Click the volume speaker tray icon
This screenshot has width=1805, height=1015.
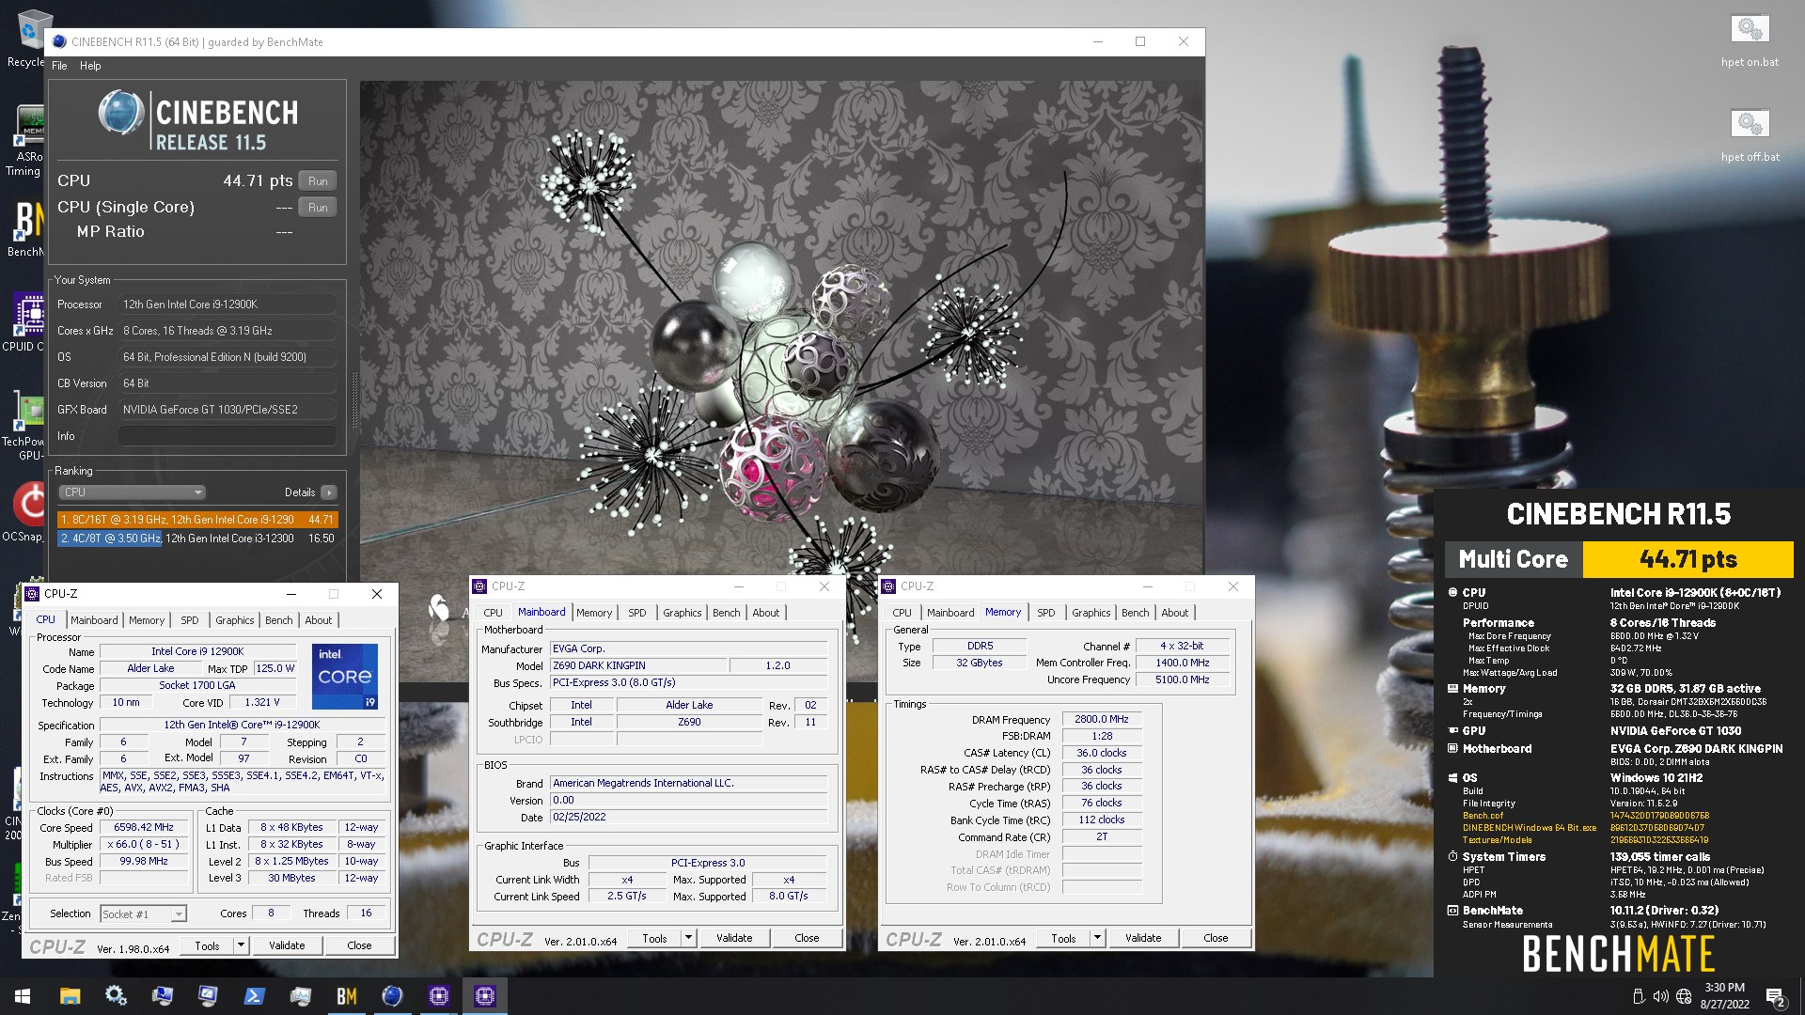click(1661, 996)
